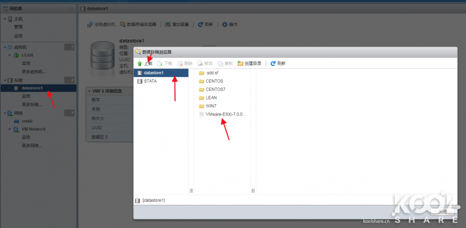The width and height of the screenshot is (466, 228).
Task: Click the first column resize handle
Action: [x=191, y=191]
